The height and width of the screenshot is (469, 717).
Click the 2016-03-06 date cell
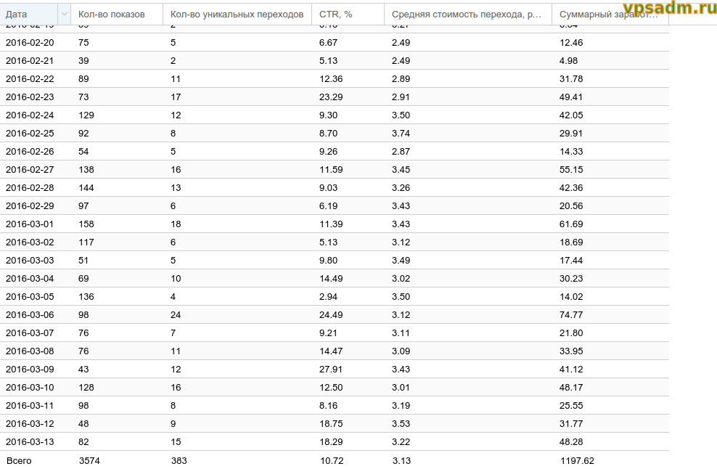[30, 315]
